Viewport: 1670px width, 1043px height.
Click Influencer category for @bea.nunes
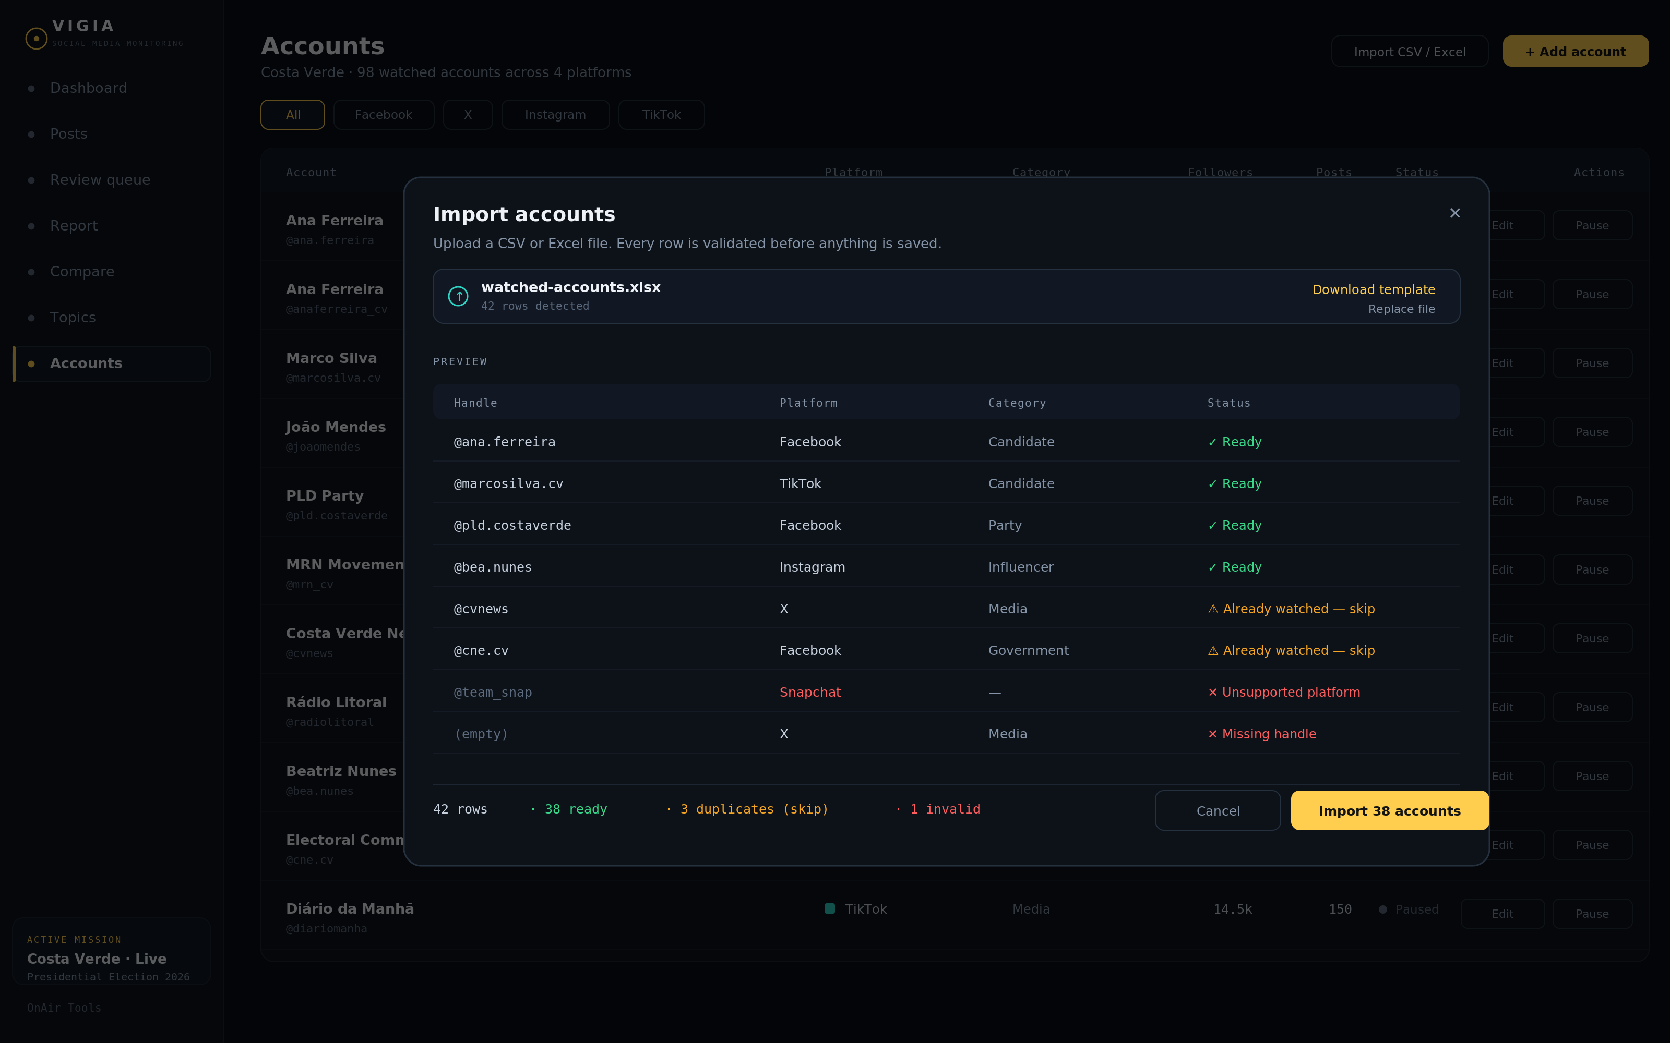1021,567
